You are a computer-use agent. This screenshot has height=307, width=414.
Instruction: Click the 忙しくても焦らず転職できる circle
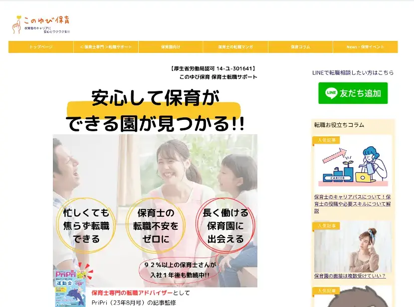click(x=86, y=226)
